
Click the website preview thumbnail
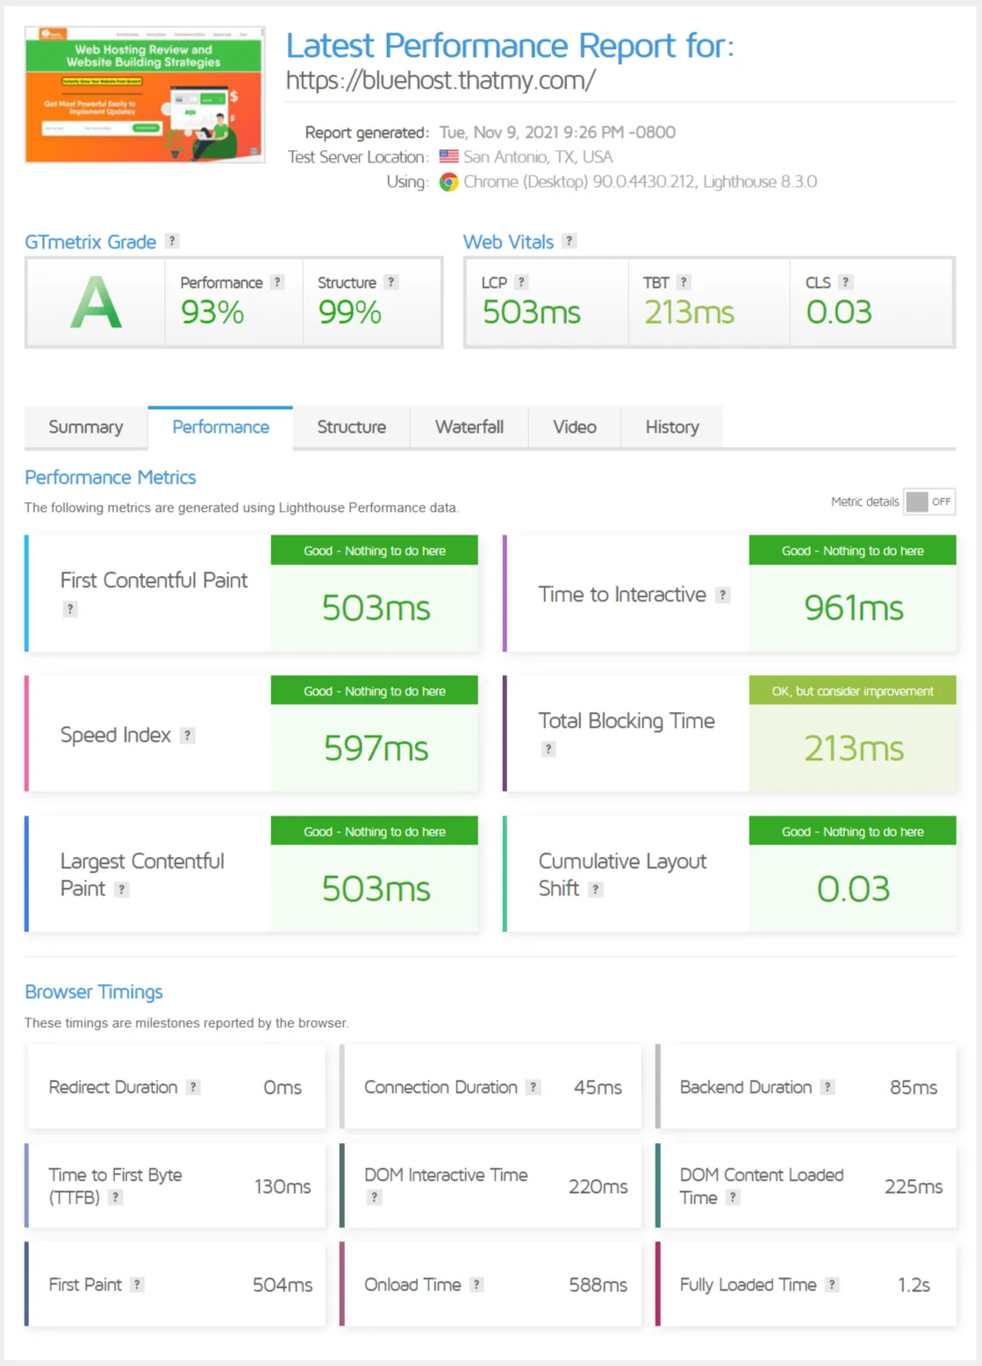tap(144, 97)
